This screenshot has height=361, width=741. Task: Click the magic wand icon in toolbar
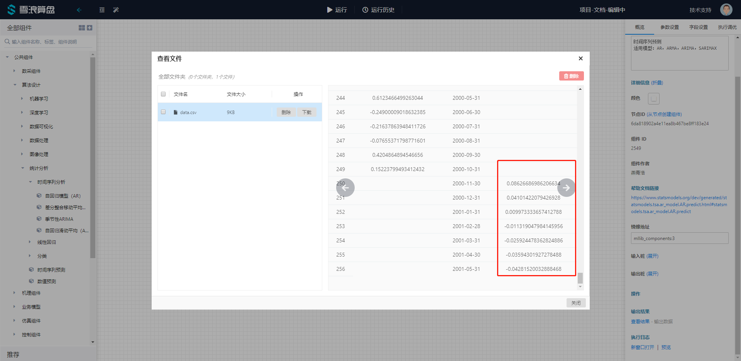point(116,10)
